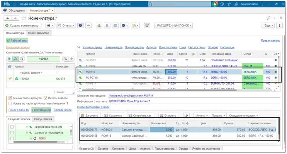Open the history clock icon

[x=222, y=4]
